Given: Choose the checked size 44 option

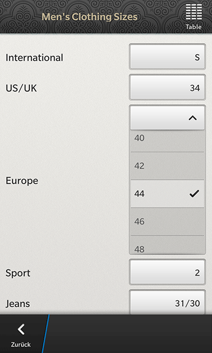Looking at the screenshot, I should point(167,194).
